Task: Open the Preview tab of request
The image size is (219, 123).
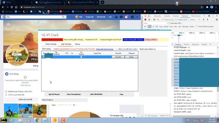Action: click(x=186, y=44)
